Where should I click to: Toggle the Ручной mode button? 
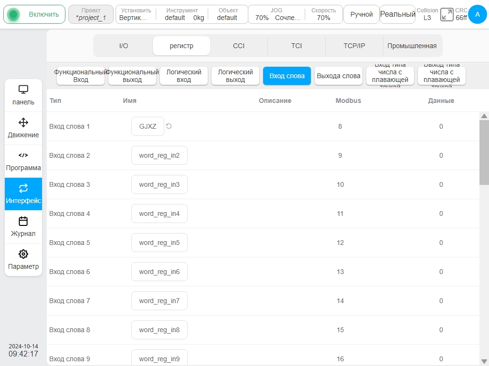(361, 14)
